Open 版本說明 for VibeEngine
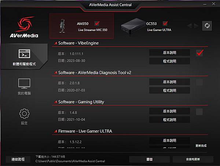The width and height of the screenshot is (220, 166). pyautogui.click(x=169, y=53)
